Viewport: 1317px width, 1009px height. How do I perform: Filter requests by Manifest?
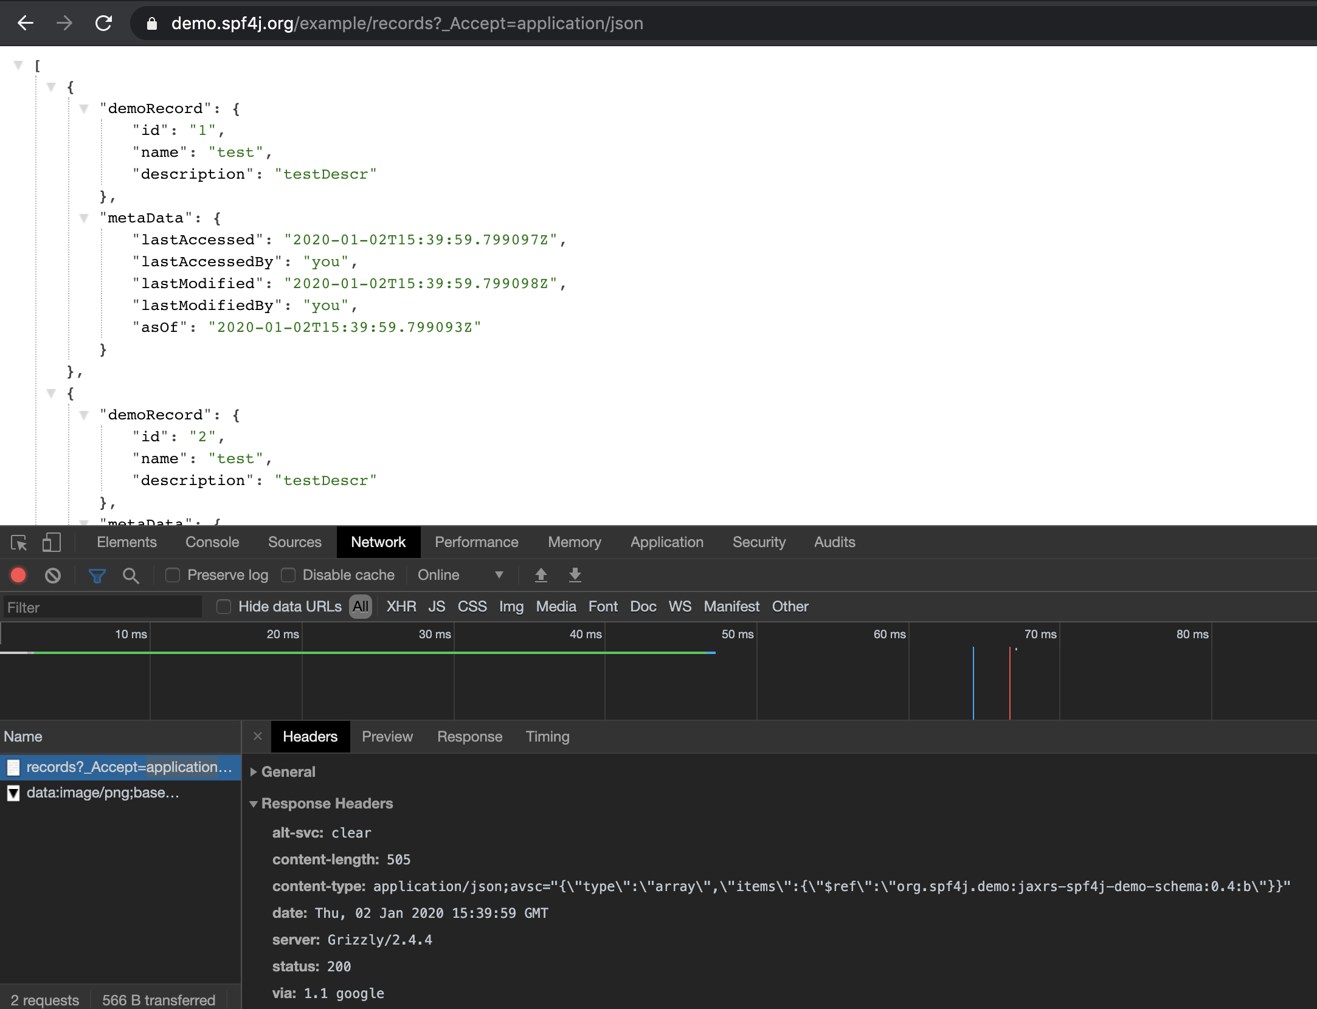(731, 607)
